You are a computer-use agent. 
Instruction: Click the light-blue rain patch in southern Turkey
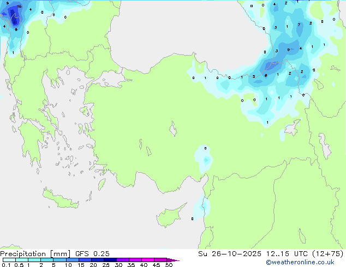click(x=204, y=159)
